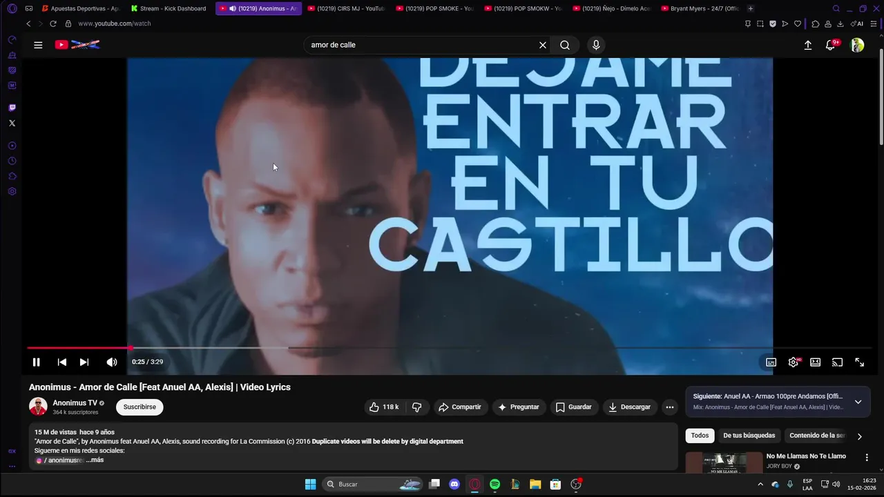Open the Anonimus TV channel link
Screen dimensions: 884x497
point(75,403)
